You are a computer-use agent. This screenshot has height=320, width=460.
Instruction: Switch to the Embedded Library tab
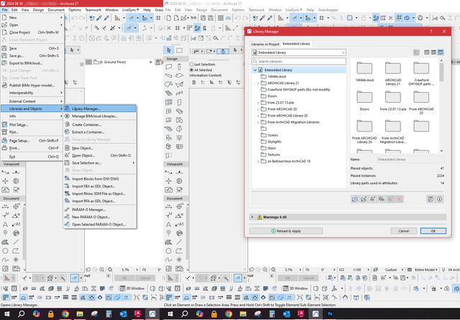[296, 44]
